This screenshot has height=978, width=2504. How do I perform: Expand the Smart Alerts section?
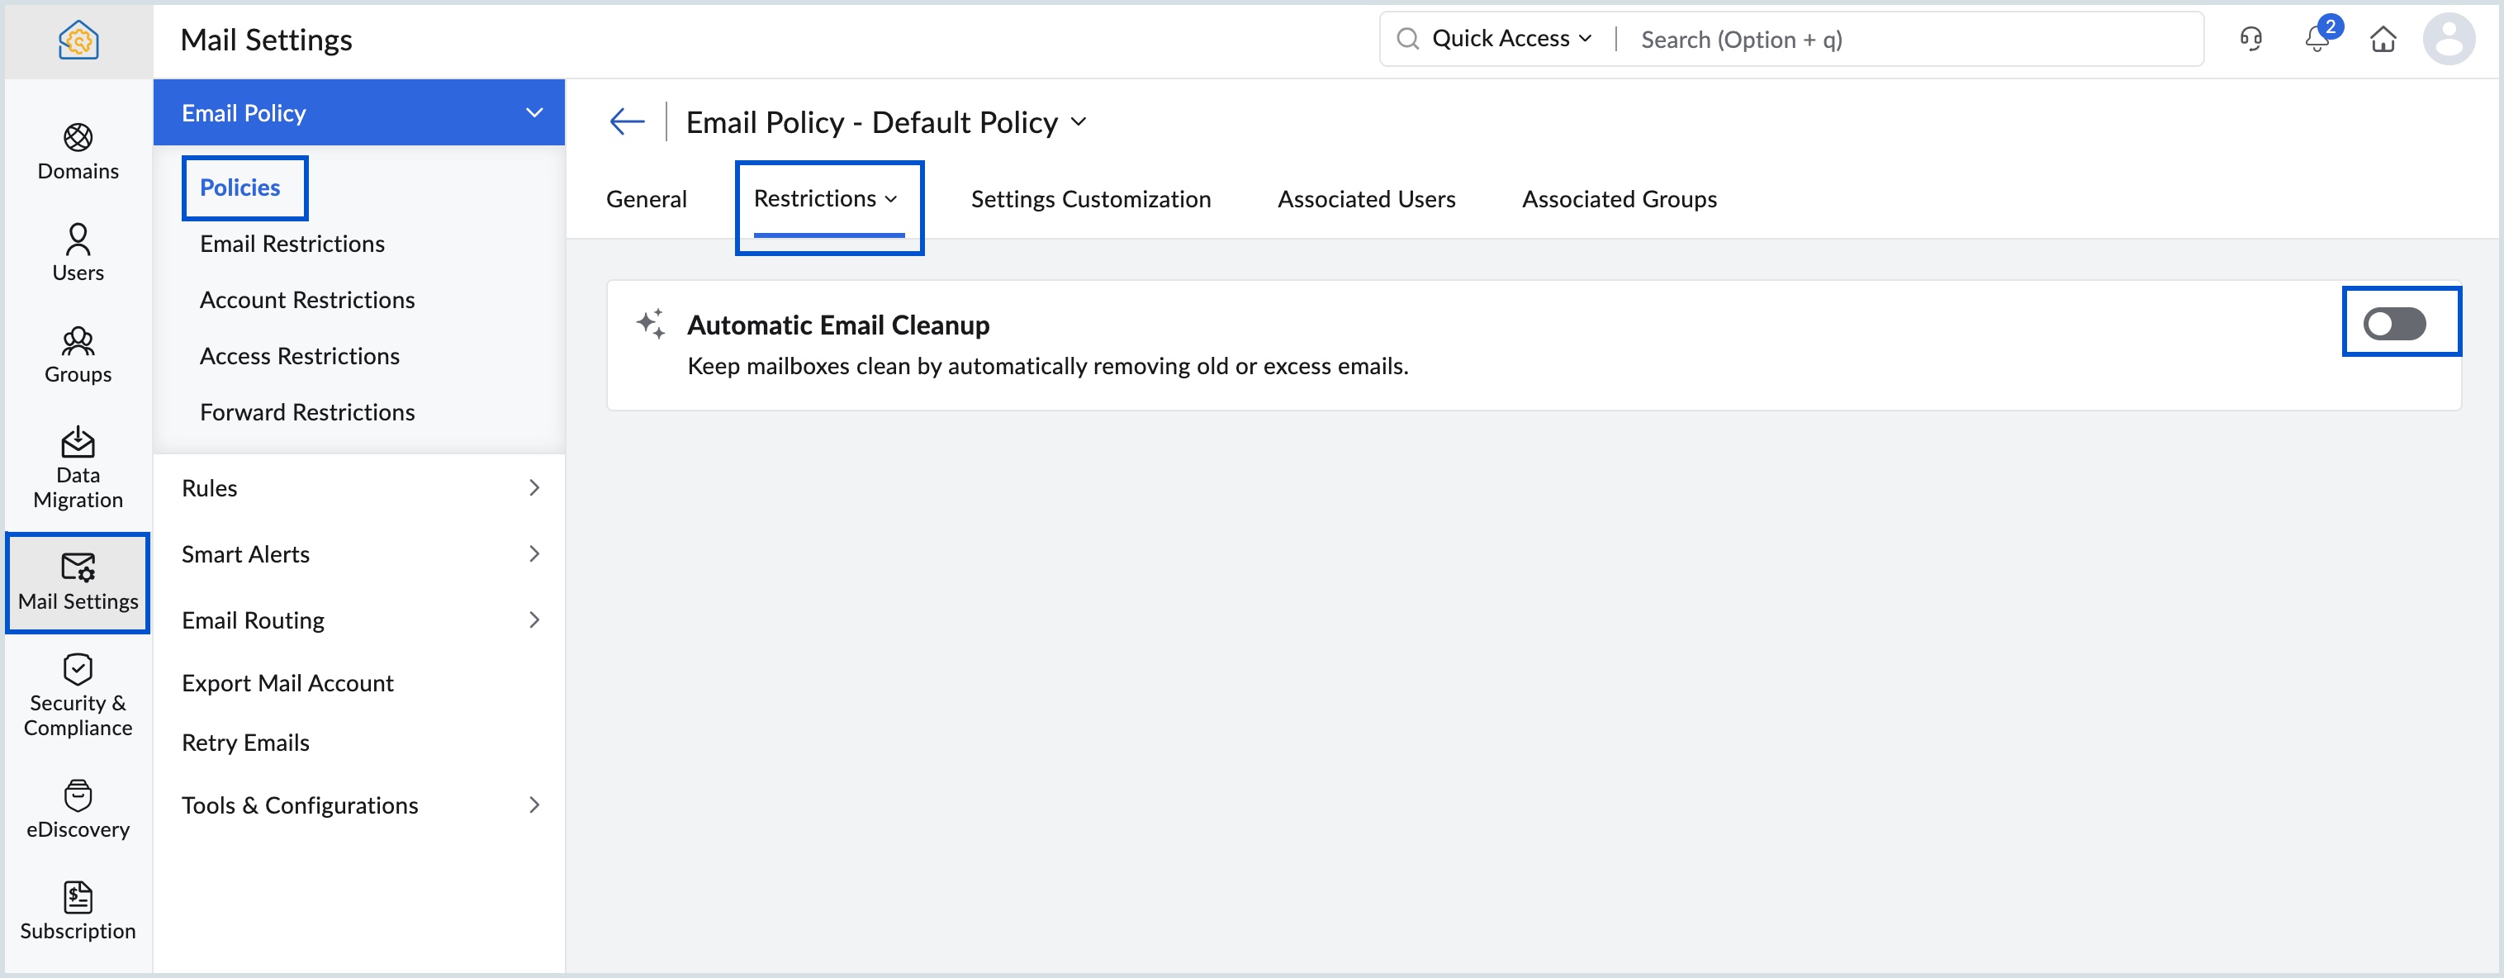(x=358, y=554)
